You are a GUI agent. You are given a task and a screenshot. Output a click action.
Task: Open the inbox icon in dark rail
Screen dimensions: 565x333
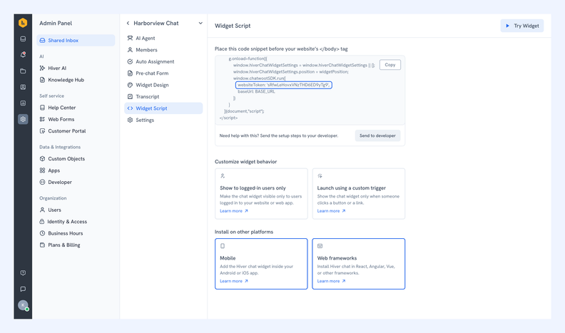click(x=23, y=39)
